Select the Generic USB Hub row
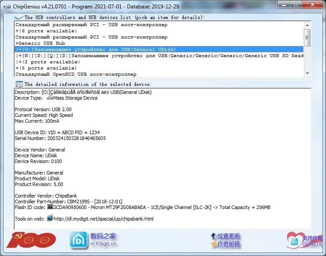 pos(159,43)
